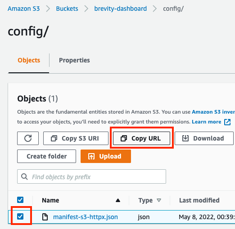Select the Objects tab
This screenshot has width=235, height=229.
pos(29,60)
